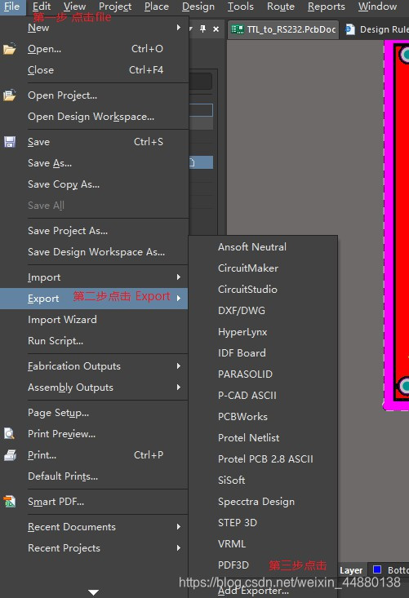Click the blue Bottom layer color swatch

coord(377,569)
